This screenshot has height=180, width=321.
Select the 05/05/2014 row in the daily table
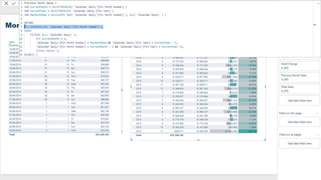pyautogui.click(x=59, y=130)
